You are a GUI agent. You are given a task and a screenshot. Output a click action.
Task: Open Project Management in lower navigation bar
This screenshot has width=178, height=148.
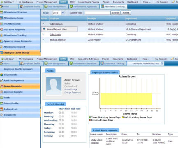coord(46,59)
